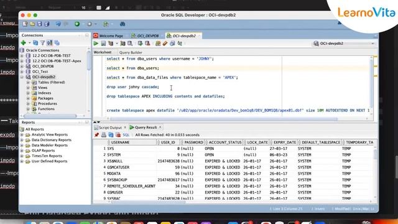The width and height of the screenshot is (398, 224).
Task: Click the Undo icon in main toolbar
Action: [x=58, y=24]
